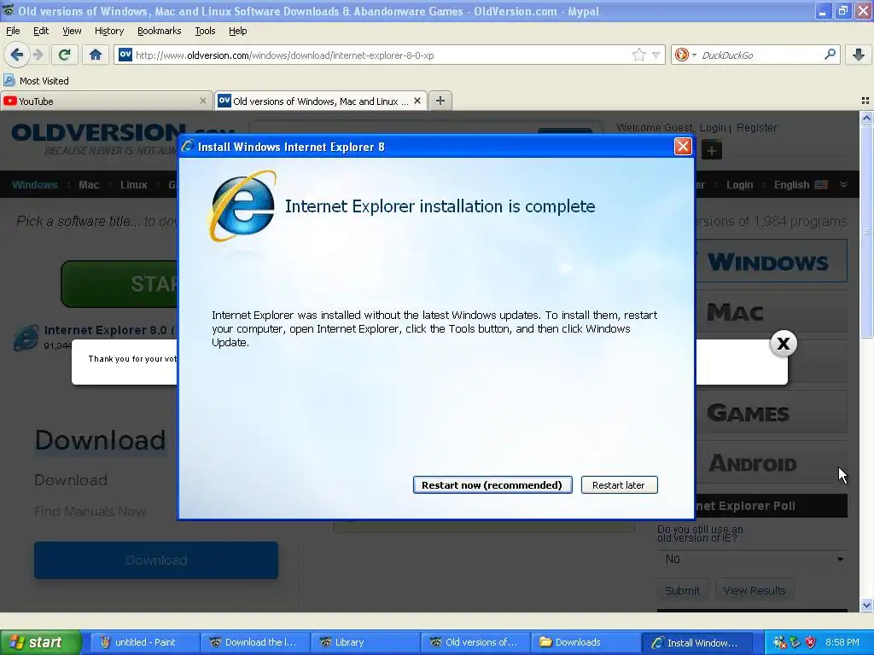Close the Old versions tab

[x=417, y=101]
